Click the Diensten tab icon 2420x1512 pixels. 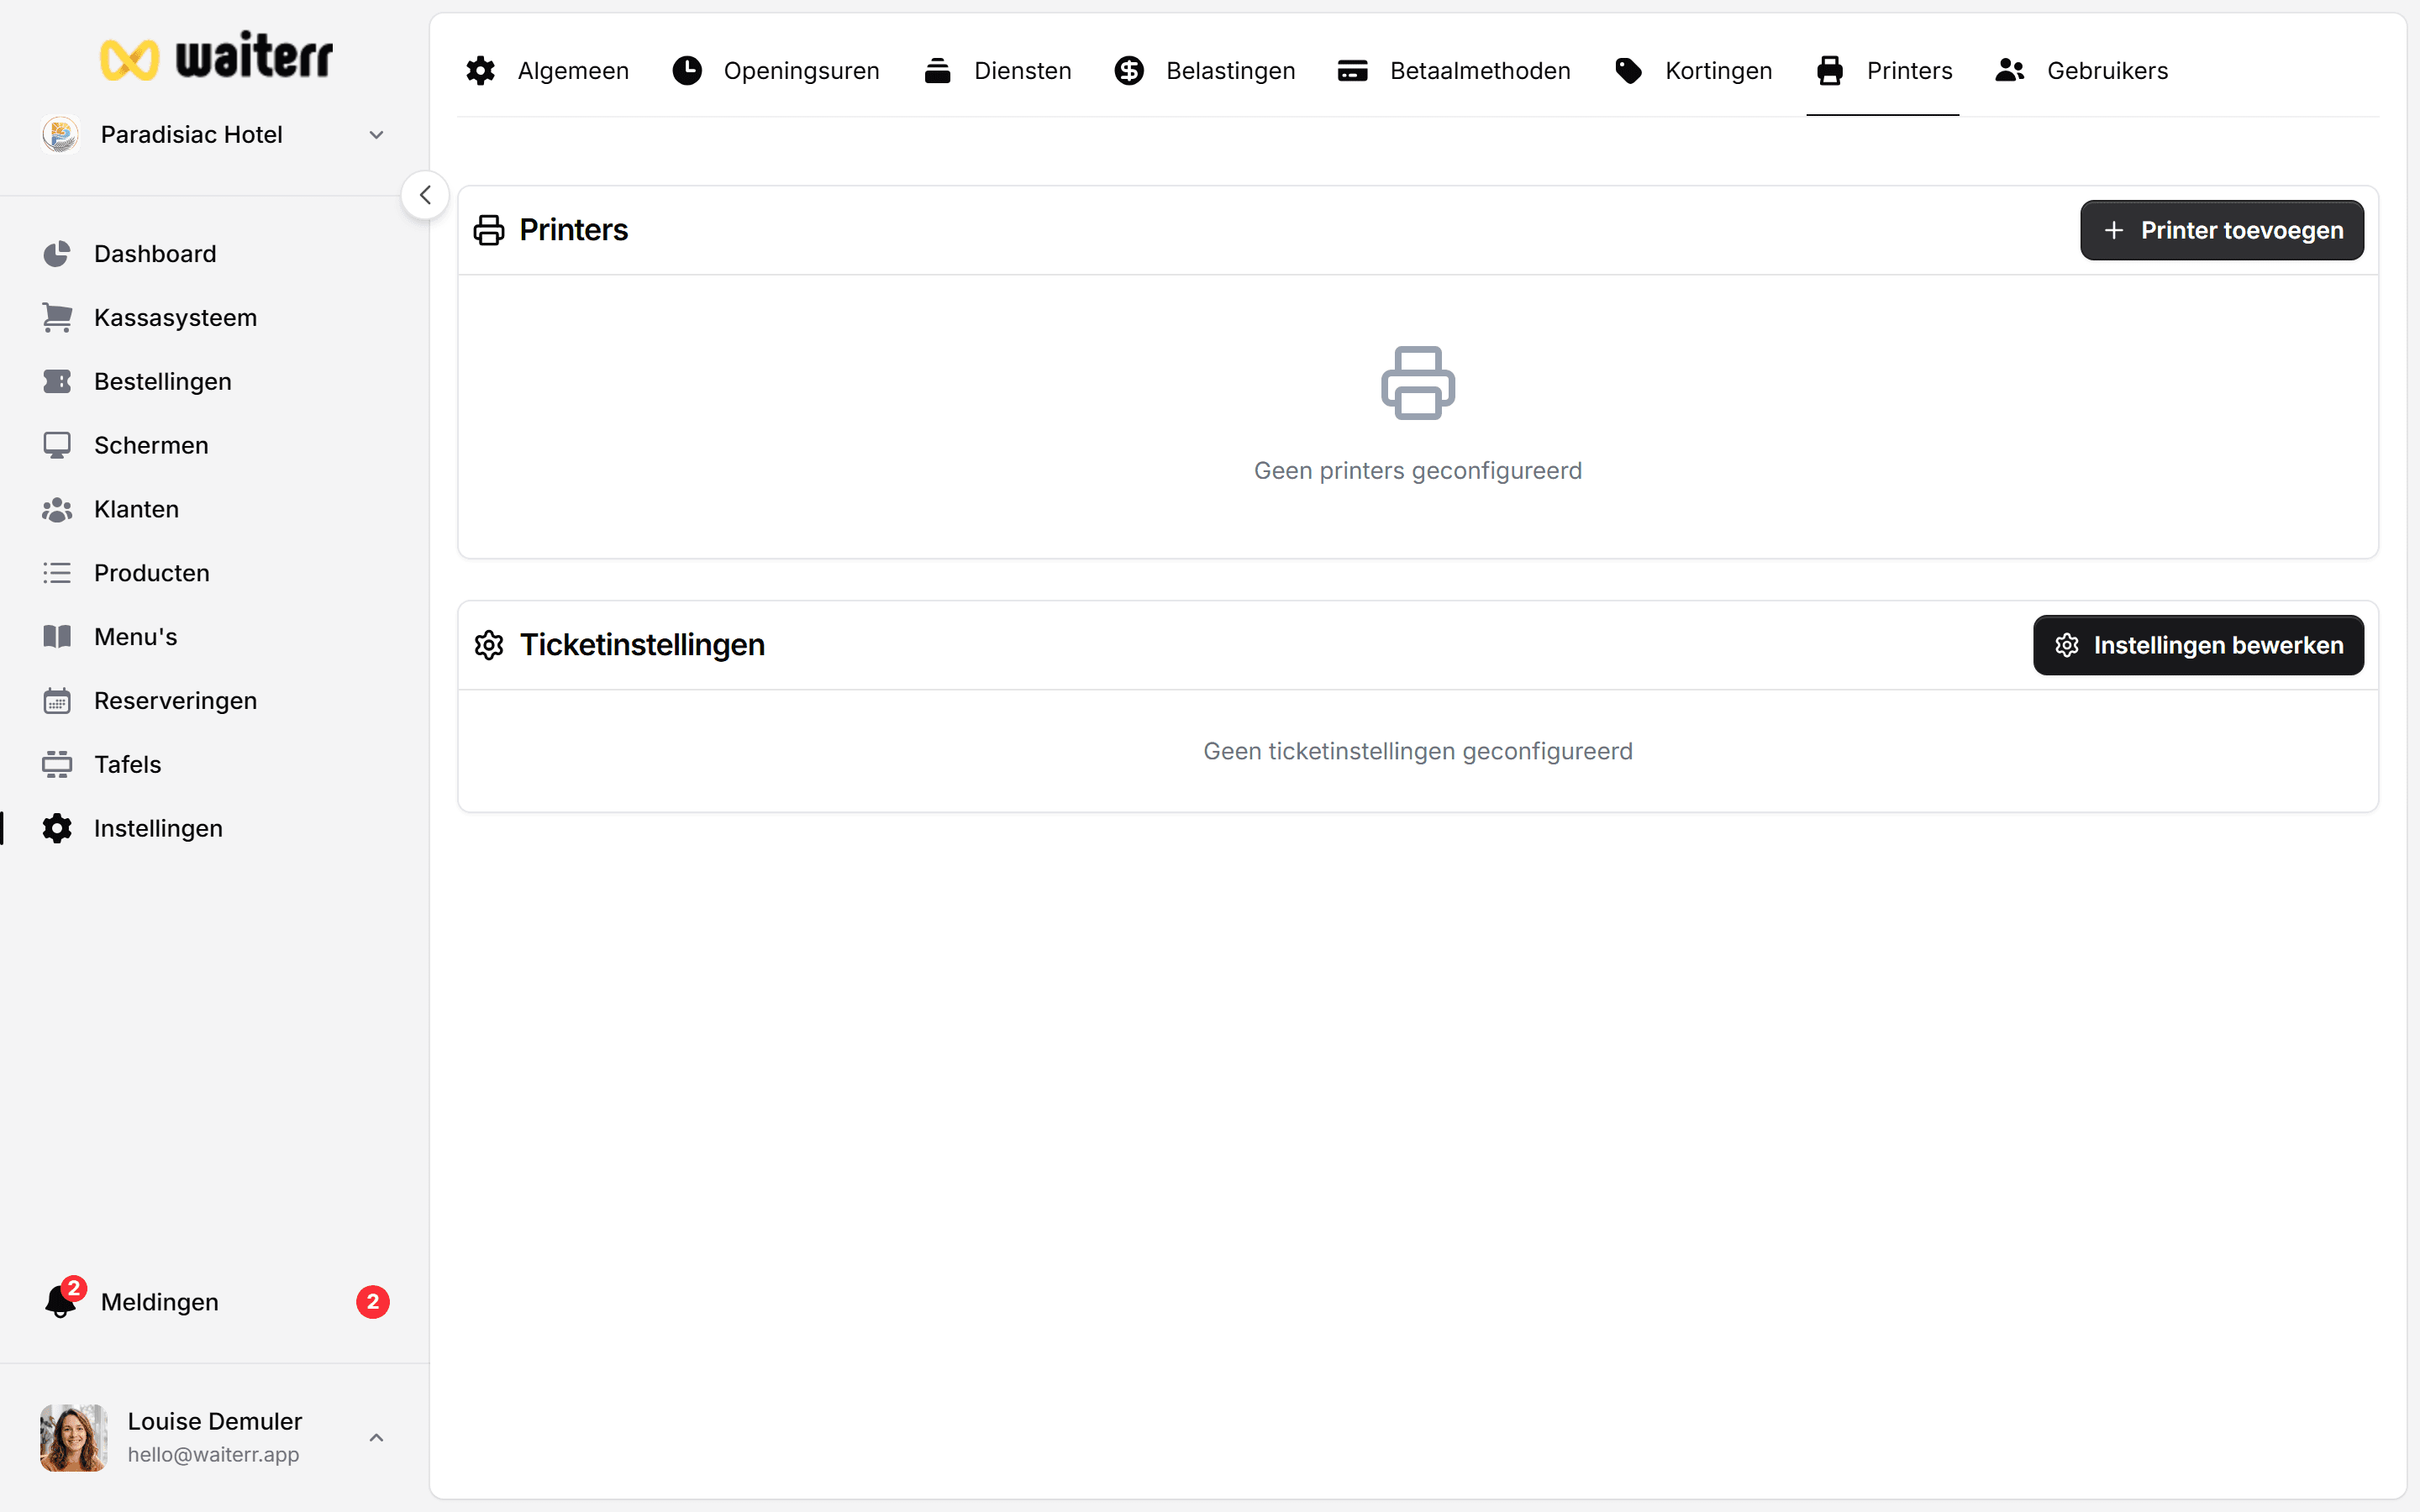[937, 71]
